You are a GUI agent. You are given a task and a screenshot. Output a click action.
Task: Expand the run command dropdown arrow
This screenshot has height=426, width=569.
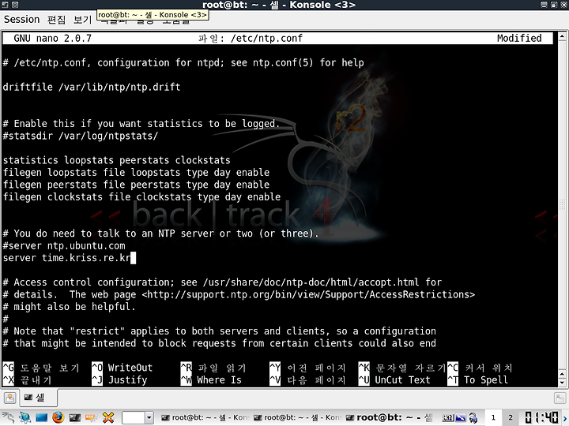(149, 418)
